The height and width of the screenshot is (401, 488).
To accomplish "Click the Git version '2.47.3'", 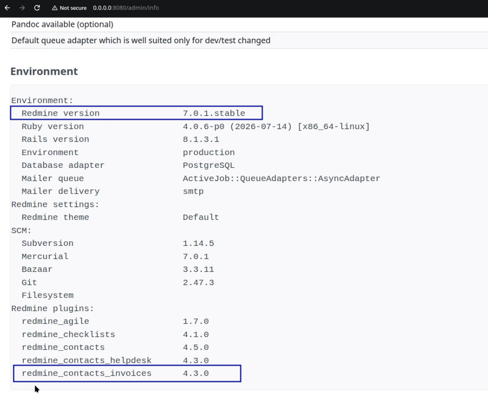I will pos(198,283).
